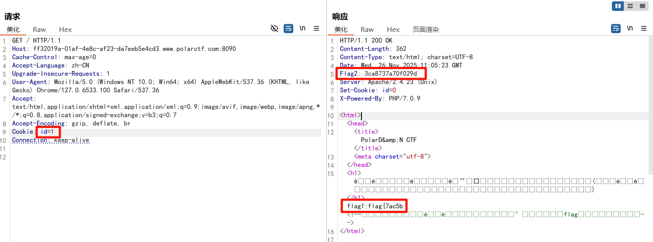653x242 pixels.
Task: Click Cache-Control: max-age=0 header line
Action: point(54,57)
